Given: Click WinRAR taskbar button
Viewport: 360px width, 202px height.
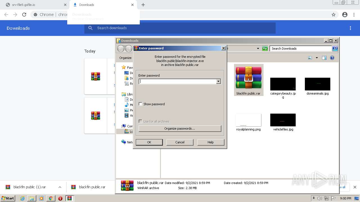Looking at the screenshot, I should [69, 198].
